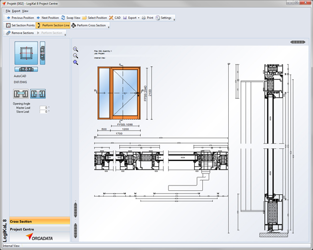Screen dimensions: 313x250
Task: Expand section toolbar overflow options
Action: (x=109, y=27)
